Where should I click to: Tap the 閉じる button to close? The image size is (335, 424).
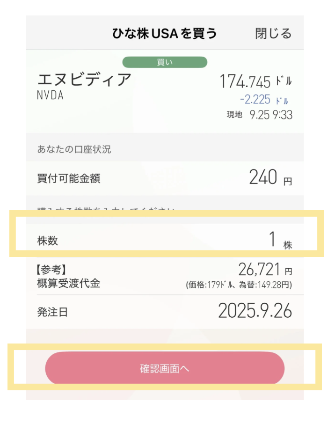tap(273, 34)
